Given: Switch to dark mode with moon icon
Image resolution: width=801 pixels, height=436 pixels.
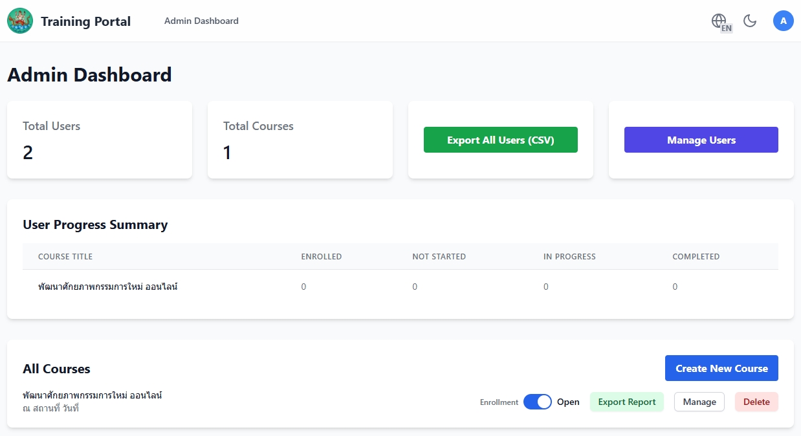Looking at the screenshot, I should click(750, 21).
